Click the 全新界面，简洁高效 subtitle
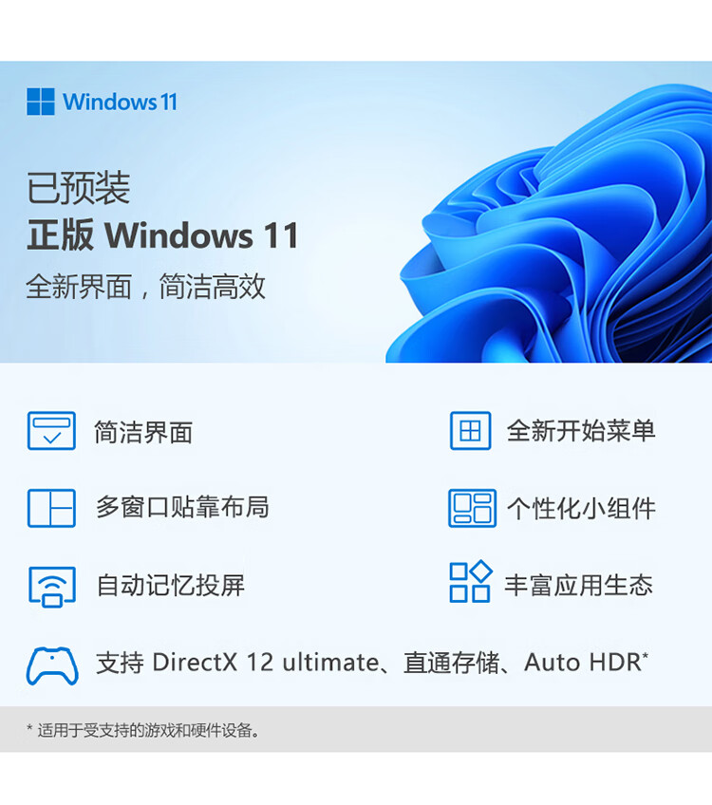712x805 pixels. [146, 287]
